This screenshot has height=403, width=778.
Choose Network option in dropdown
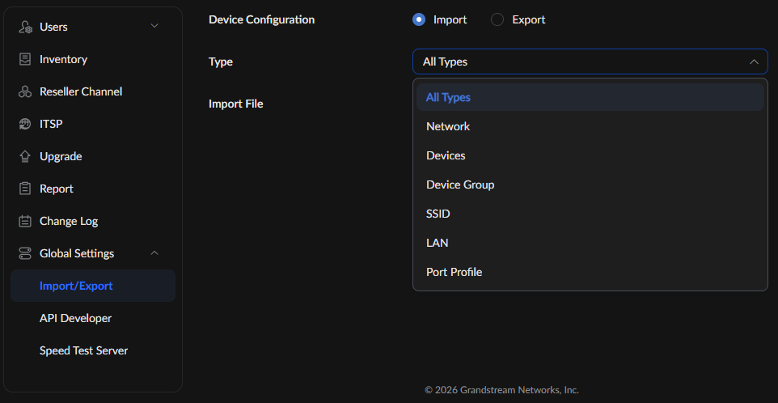(590, 126)
